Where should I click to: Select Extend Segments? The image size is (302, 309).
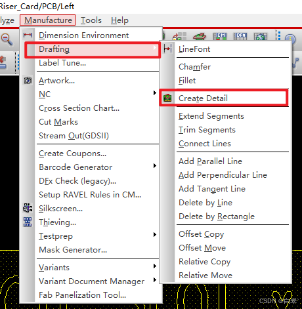(x=211, y=116)
